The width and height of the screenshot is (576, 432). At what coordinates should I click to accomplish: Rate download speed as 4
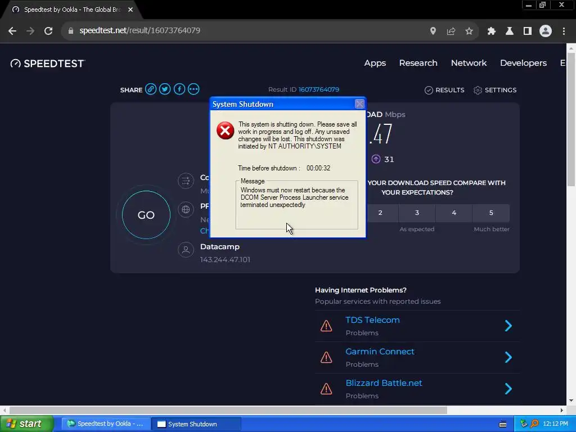click(454, 213)
